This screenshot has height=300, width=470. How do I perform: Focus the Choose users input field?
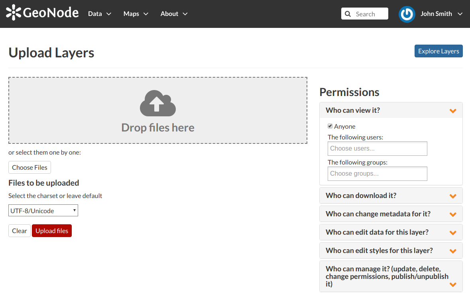tap(377, 149)
